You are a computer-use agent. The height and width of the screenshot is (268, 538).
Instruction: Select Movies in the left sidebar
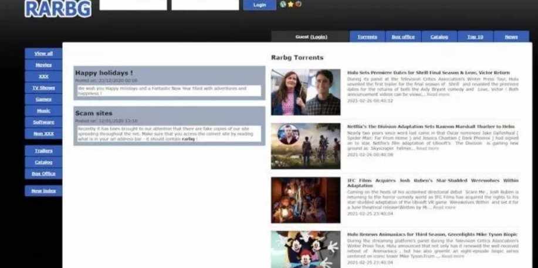click(43, 65)
